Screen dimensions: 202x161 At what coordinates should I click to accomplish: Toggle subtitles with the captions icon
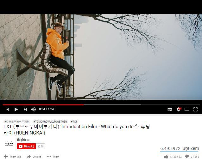pos(170,109)
